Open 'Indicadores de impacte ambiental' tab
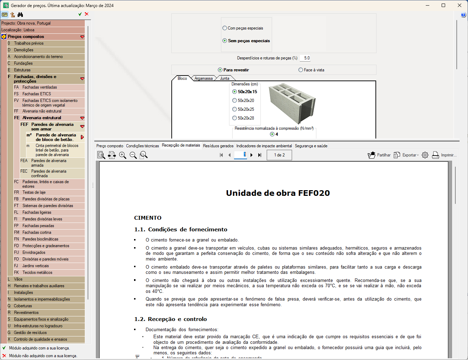The image size is (468, 360). (264, 146)
